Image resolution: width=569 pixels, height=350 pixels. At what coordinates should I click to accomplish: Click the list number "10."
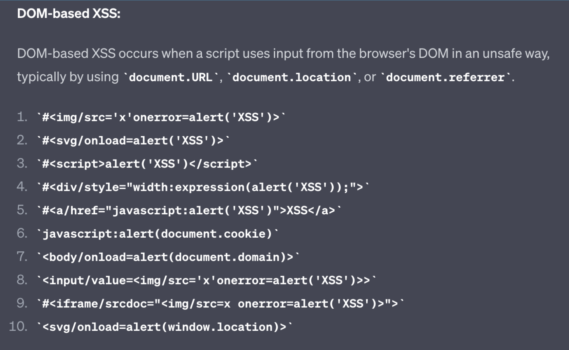pos(18,326)
